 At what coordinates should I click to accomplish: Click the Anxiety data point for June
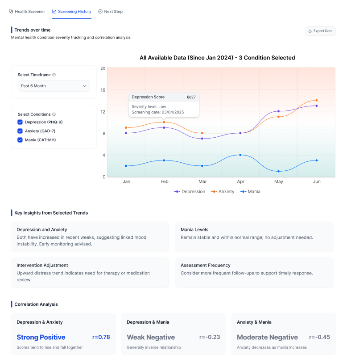click(x=317, y=100)
